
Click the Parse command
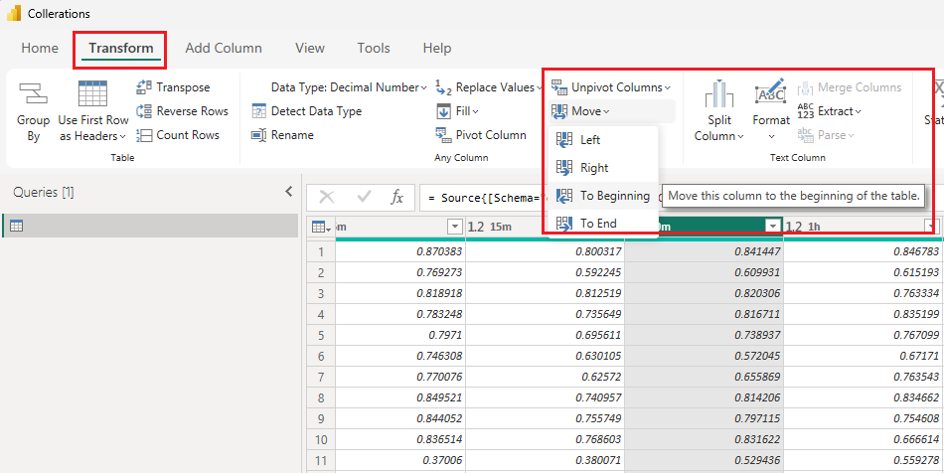(826, 135)
